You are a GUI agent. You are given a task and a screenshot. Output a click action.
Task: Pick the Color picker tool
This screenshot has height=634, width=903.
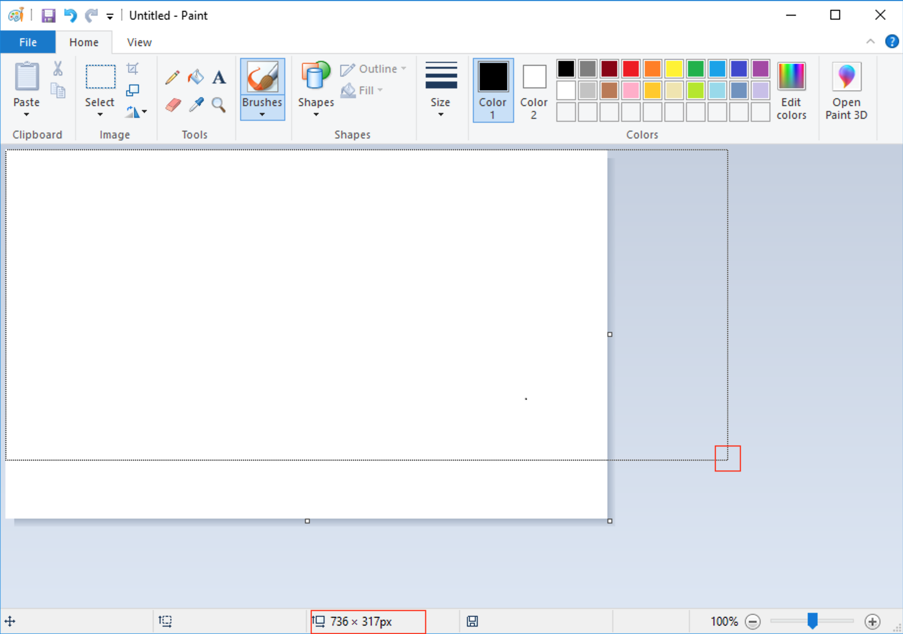coord(195,105)
